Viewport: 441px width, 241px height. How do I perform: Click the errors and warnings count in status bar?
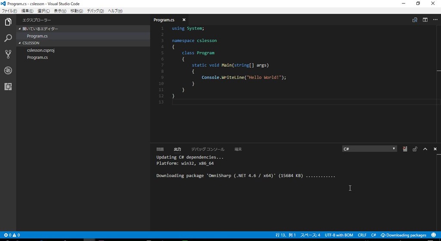12,235
